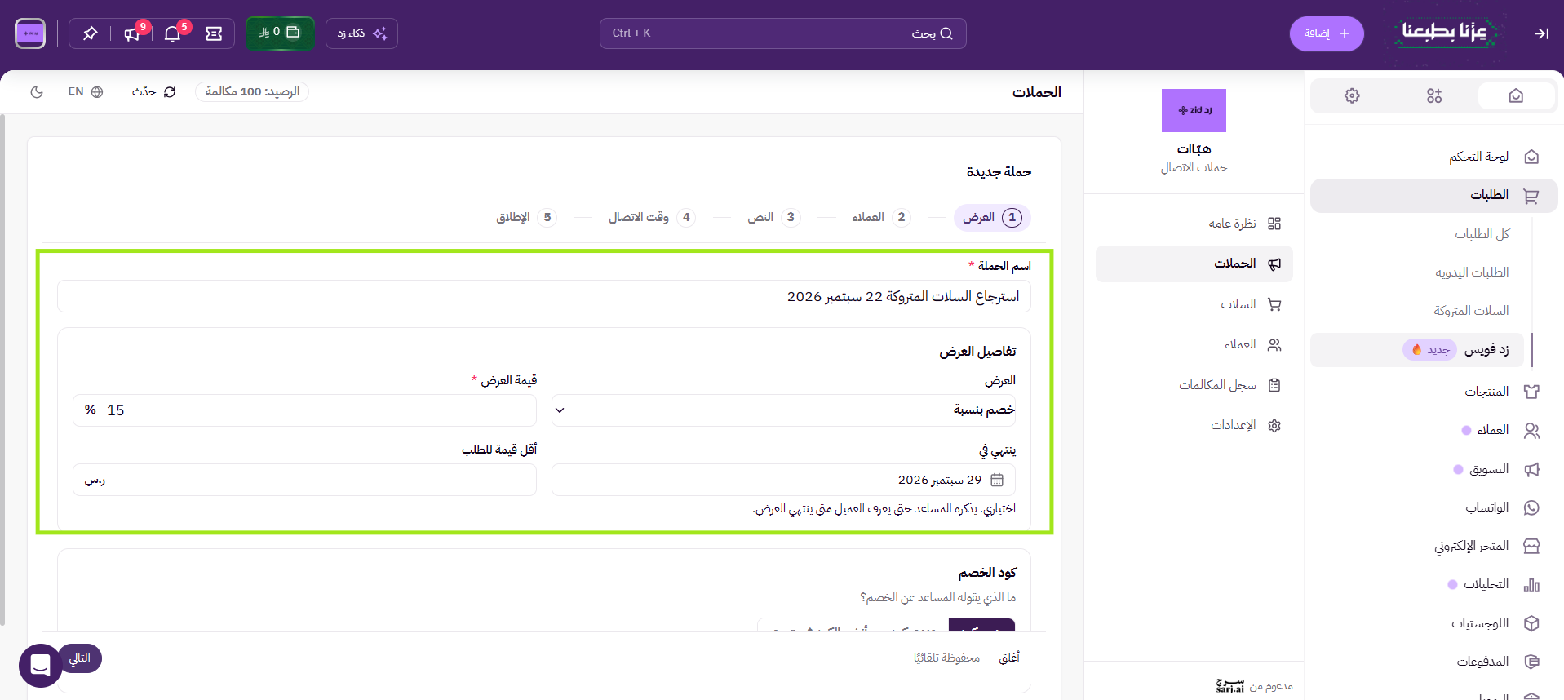
Task: Open the notifications bell in the top bar
Action: click(172, 33)
